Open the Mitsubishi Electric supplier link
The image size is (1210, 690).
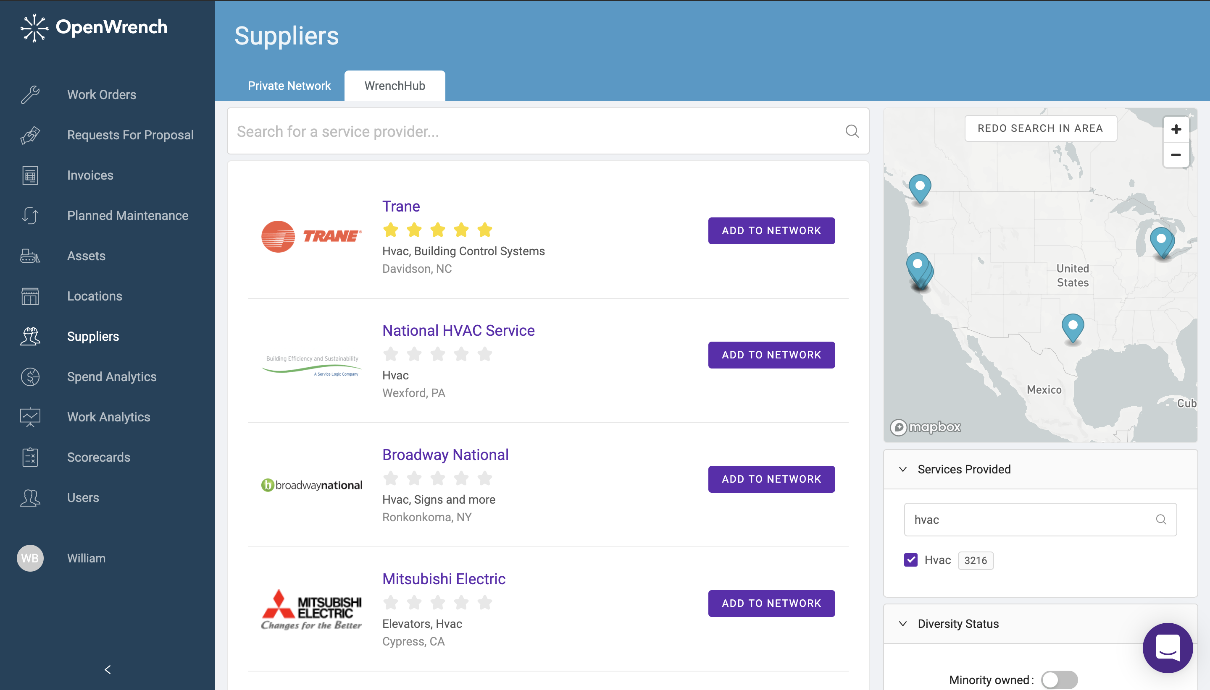444,579
